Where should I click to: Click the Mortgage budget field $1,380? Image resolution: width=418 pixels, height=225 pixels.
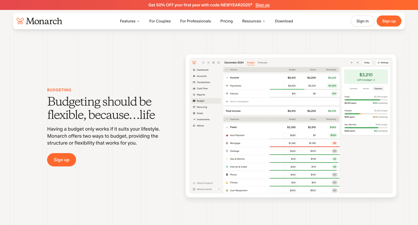pyautogui.click(x=290, y=143)
